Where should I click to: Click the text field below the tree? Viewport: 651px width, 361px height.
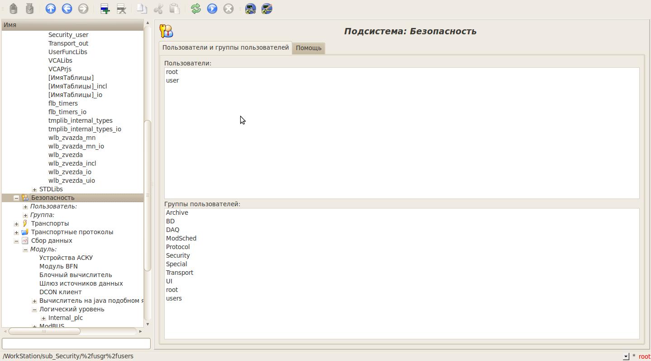click(x=76, y=343)
